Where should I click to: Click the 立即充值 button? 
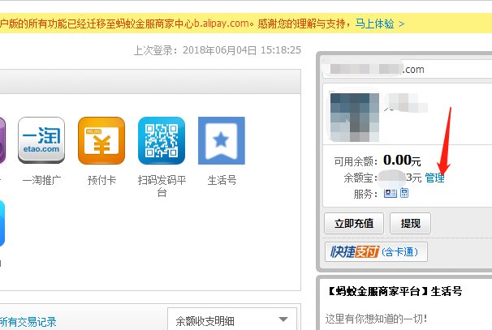[354, 224]
